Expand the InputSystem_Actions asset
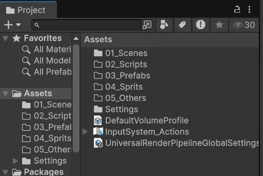 (85, 132)
